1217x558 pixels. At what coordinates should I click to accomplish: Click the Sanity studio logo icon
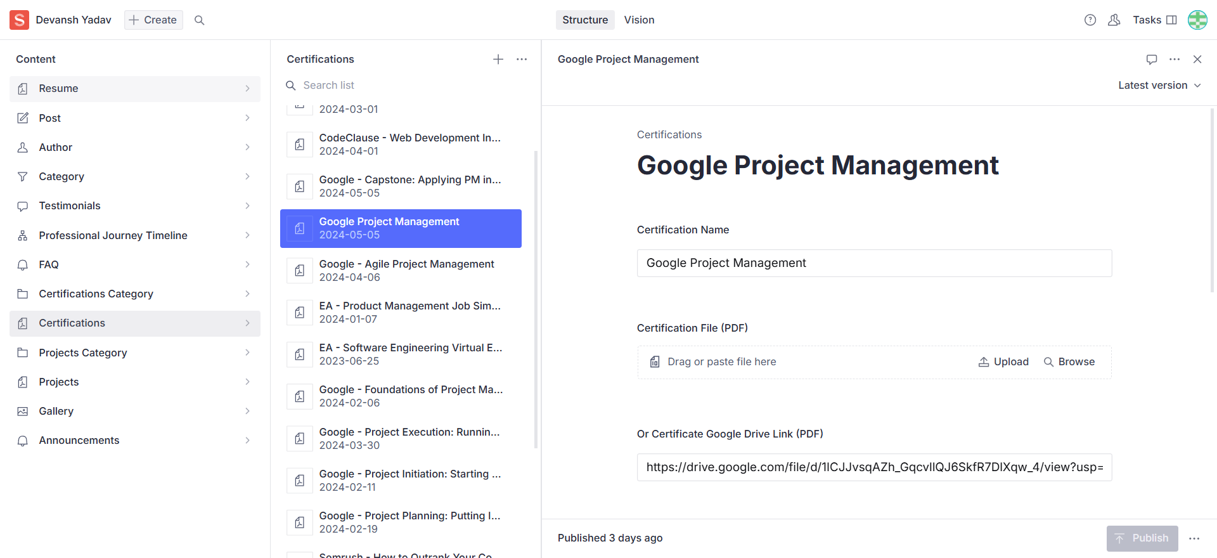point(20,20)
